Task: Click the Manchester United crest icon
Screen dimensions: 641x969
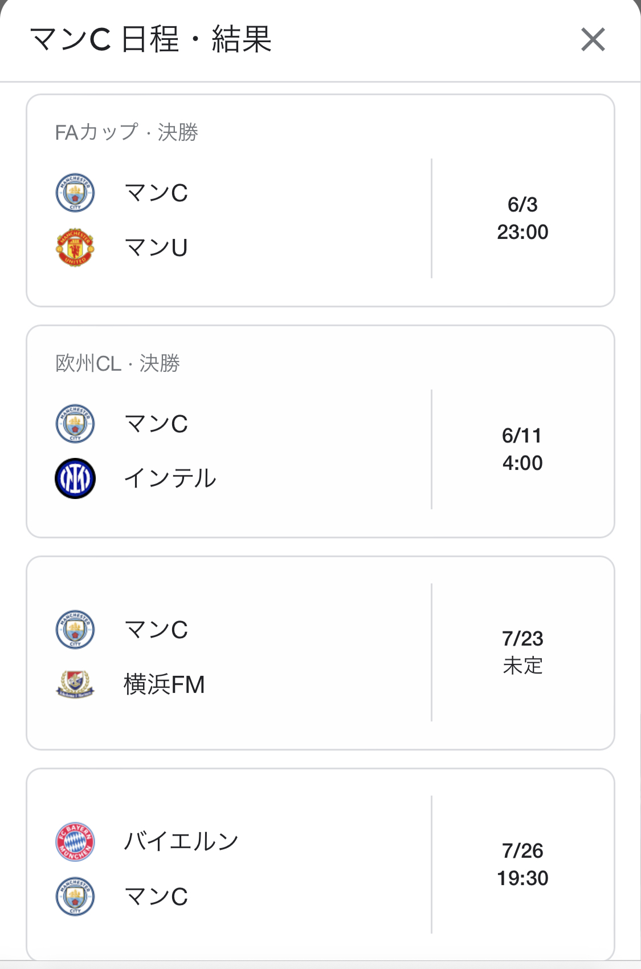Action: tap(75, 248)
